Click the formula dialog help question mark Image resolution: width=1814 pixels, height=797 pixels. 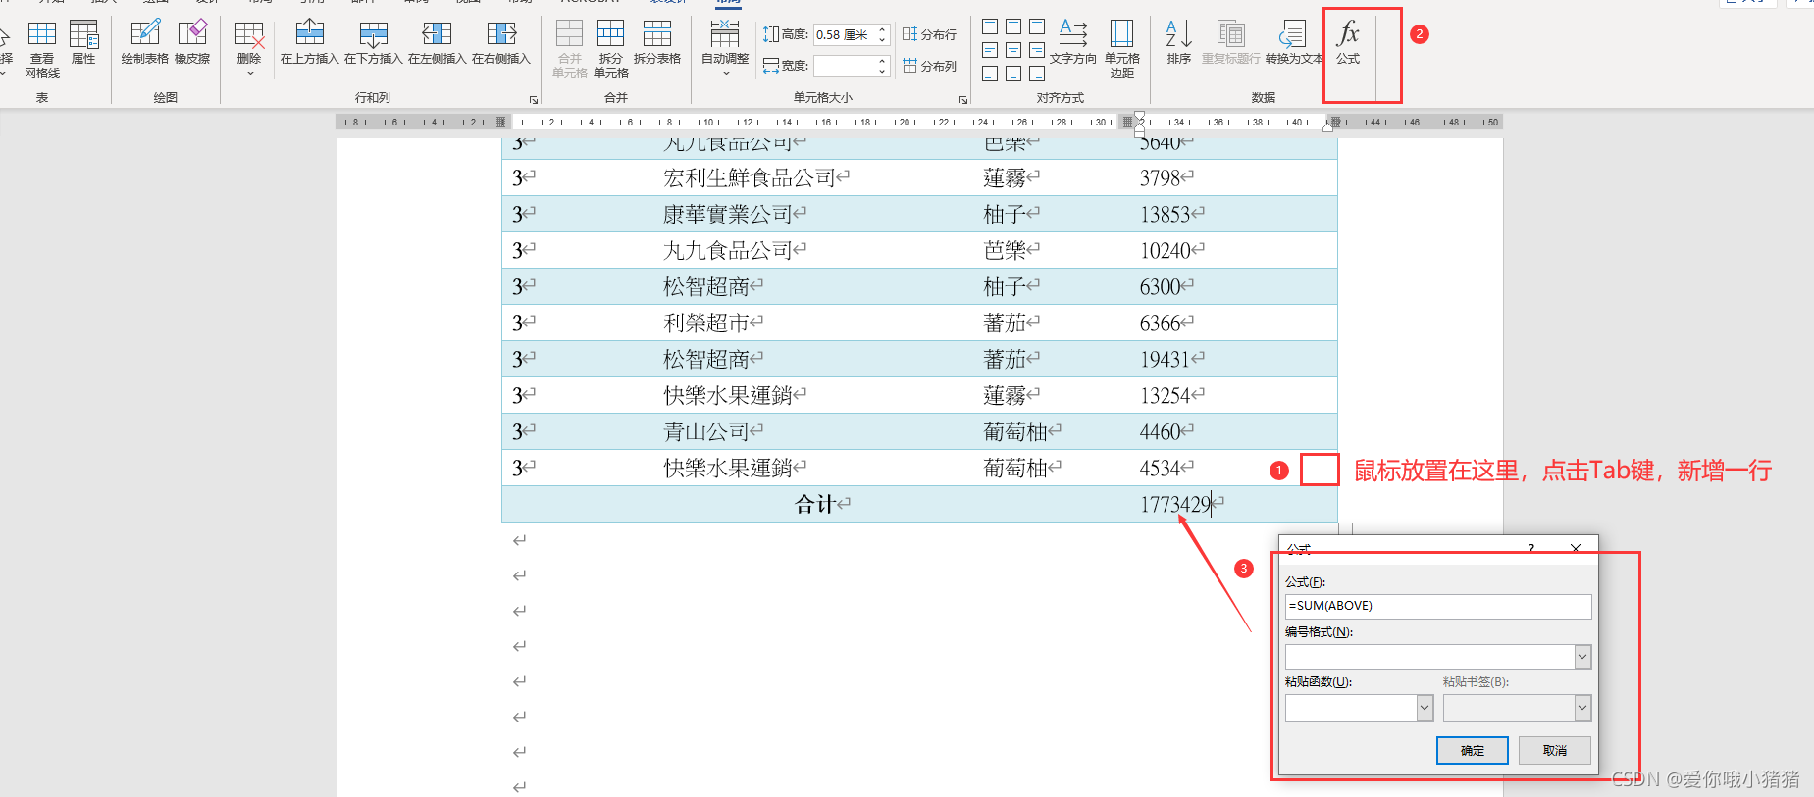coord(1531,548)
